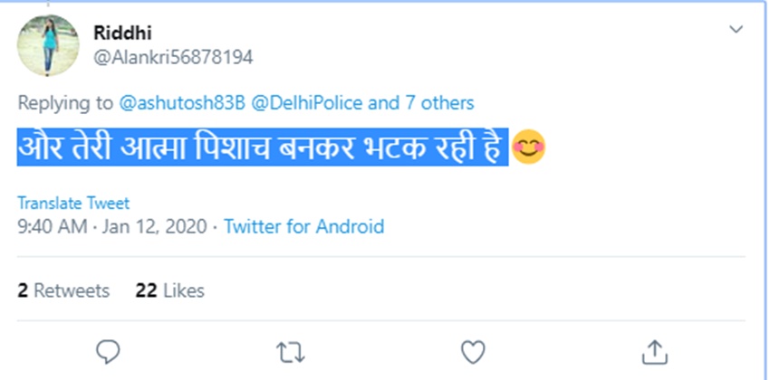Retweet this tweet using the arrows icon
This screenshot has height=380, width=770.
[x=290, y=351]
